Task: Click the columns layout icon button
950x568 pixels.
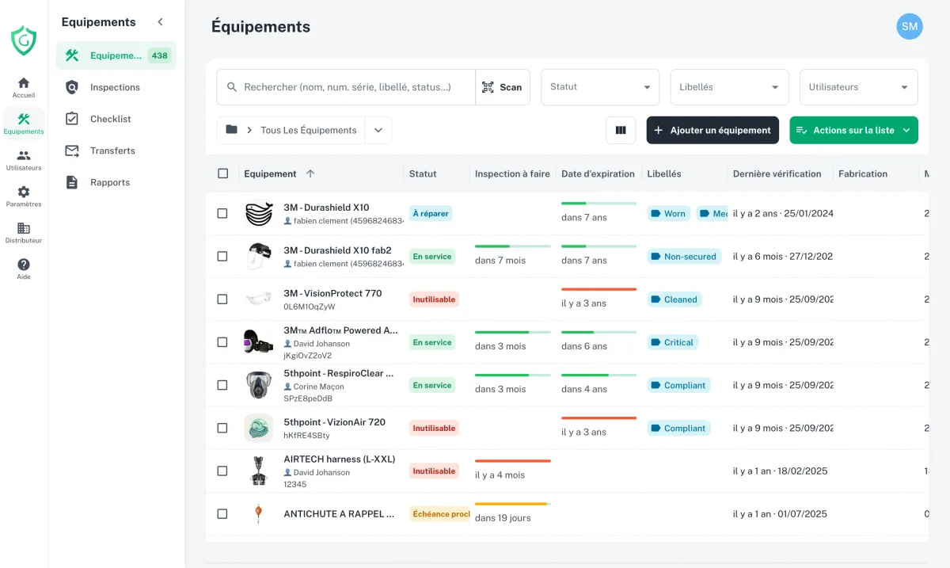Action: [x=621, y=130]
